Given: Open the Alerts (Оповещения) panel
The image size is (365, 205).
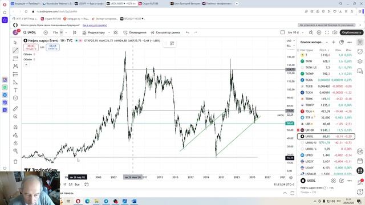Looking at the screenshot, I should coord(135,32).
